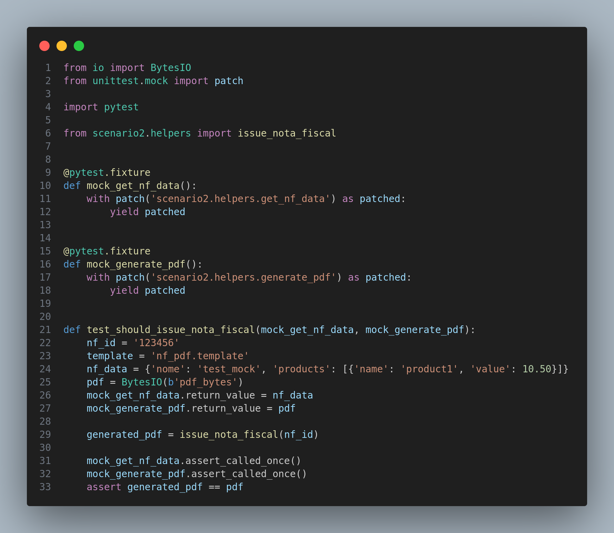This screenshot has height=533, width=614.
Task: Click 'product1' string on line 24
Action: [x=429, y=369]
